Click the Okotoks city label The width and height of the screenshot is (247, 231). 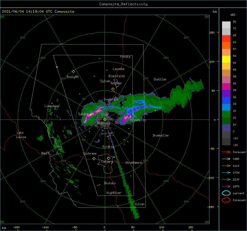(x=110, y=183)
